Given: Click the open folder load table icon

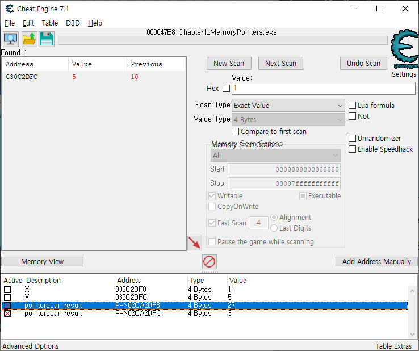Looking at the screenshot, I should click(x=29, y=39).
